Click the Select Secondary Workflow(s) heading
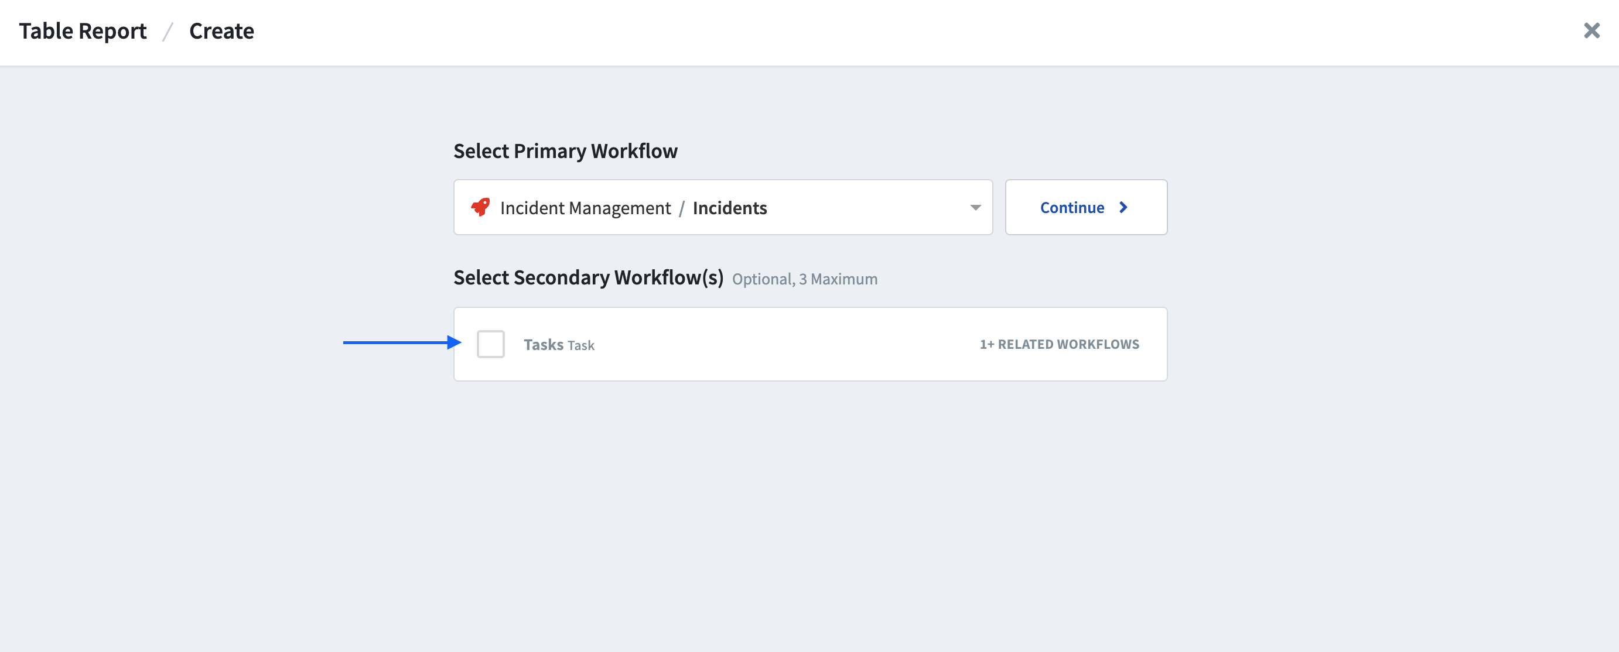 [588, 277]
